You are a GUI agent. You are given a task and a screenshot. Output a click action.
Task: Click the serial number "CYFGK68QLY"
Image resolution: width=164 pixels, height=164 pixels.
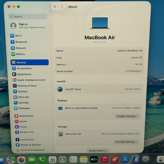(x=134, y=71)
